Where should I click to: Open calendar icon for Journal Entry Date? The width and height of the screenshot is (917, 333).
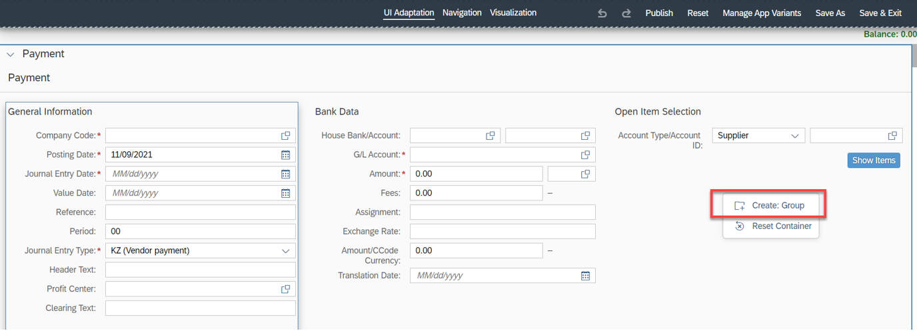pos(285,174)
